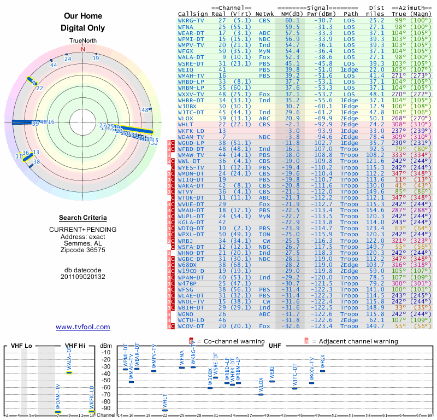Select WPMI-DT callsign in the table
The width and height of the screenshot is (437, 420).
click(191, 39)
